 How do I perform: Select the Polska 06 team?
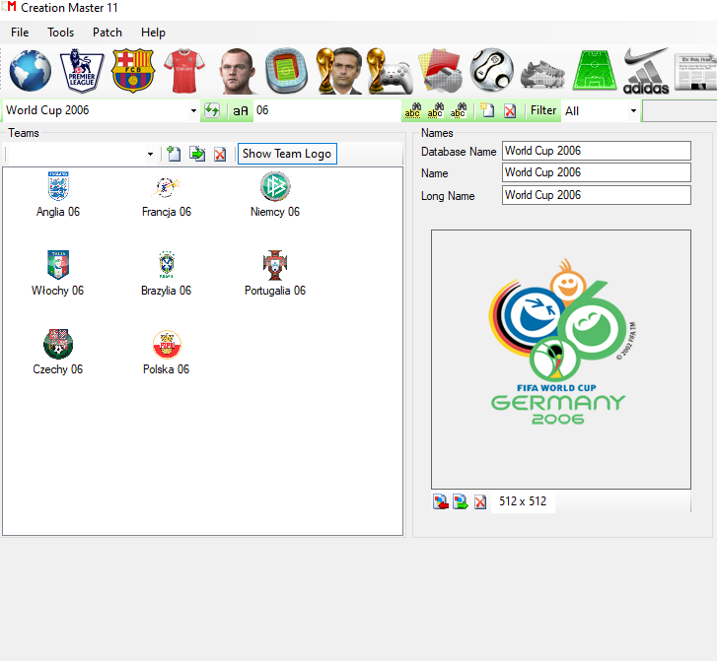coord(167,353)
